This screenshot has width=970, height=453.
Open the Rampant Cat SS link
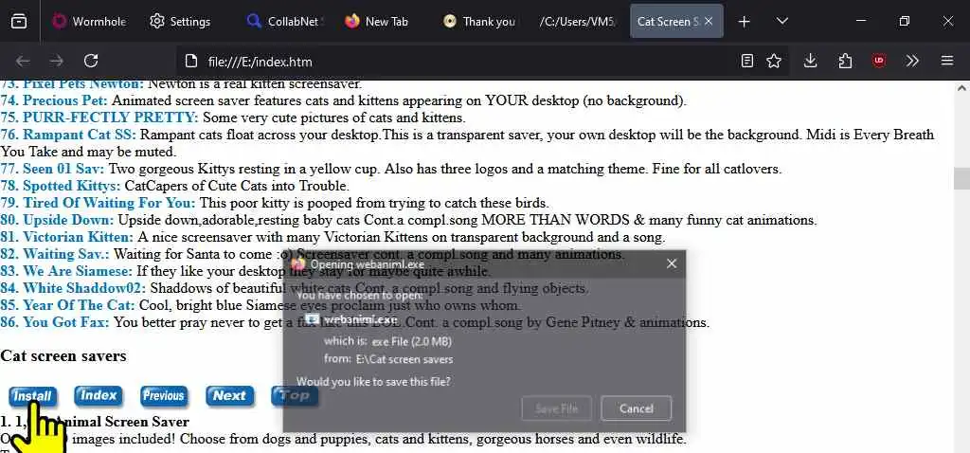click(81, 135)
